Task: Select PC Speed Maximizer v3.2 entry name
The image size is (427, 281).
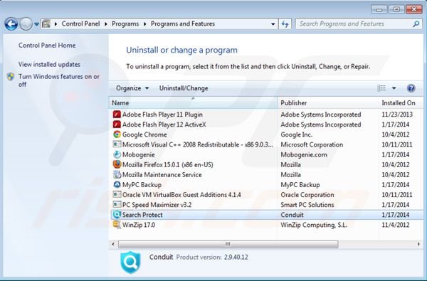Action: (157, 205)
